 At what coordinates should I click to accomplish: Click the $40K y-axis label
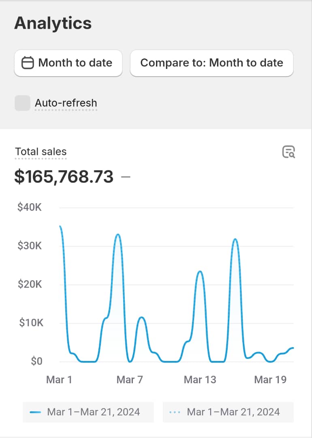30,208
